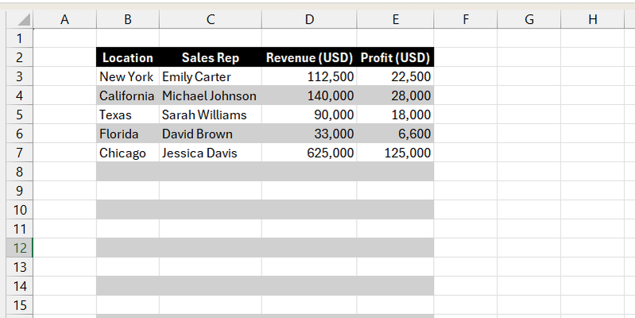Select the cell containing 22,500
The width and height of the screenshot is (635, 318).
point(395,76)
